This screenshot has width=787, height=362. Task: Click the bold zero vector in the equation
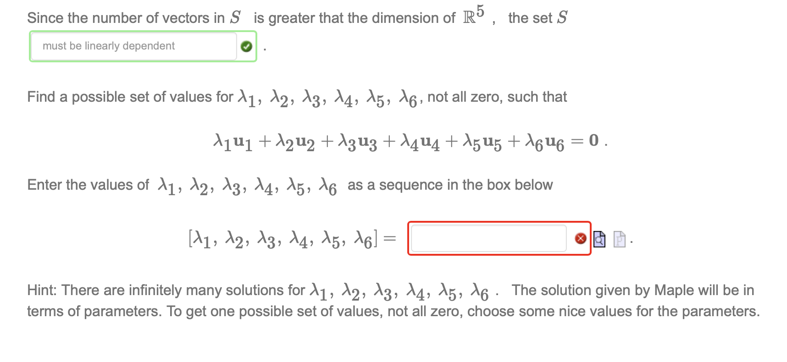point(594,140)
